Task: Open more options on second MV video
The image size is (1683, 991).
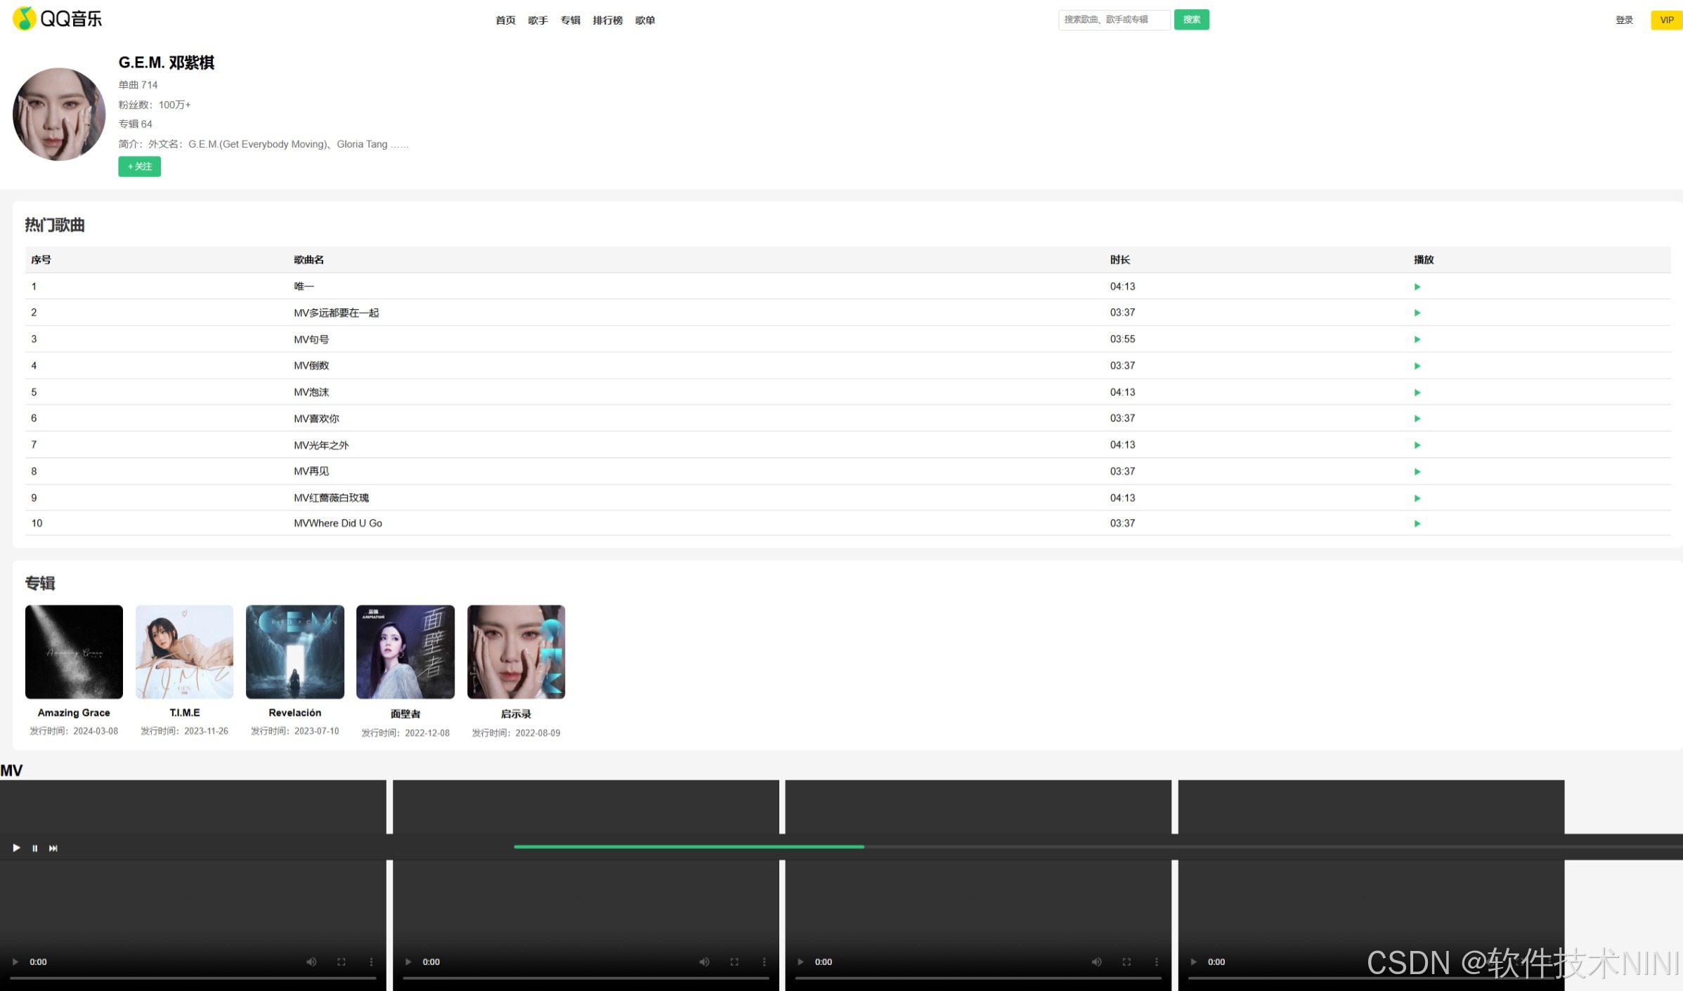Action: point(765,962)
